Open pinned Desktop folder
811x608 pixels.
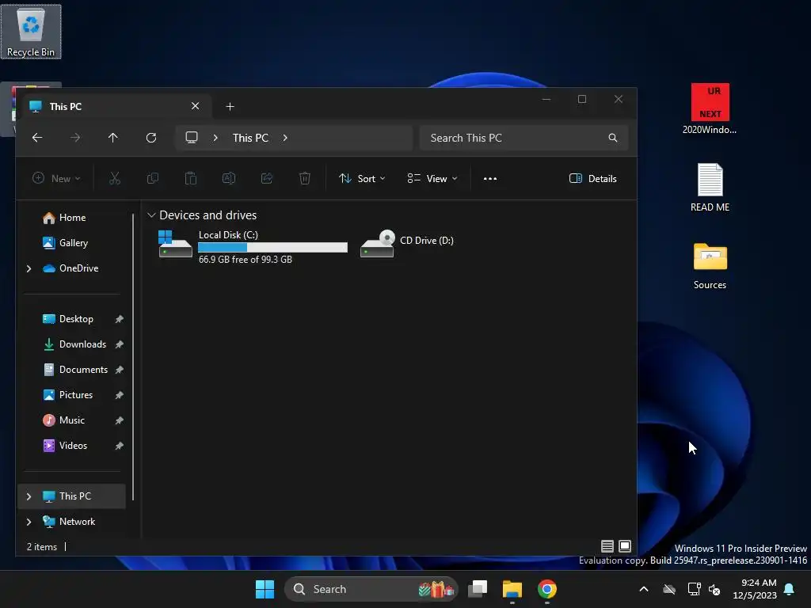(x=72, y=319)
